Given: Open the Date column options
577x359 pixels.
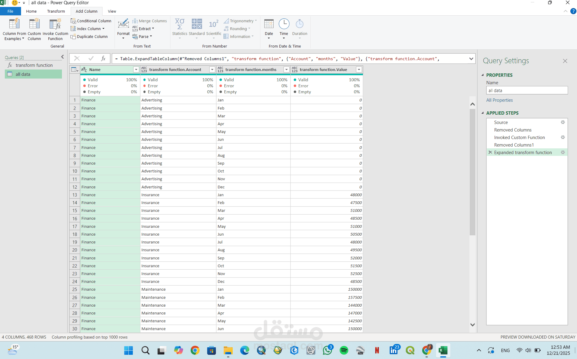Looking at the screenshot, I should [x=269, y=29].
